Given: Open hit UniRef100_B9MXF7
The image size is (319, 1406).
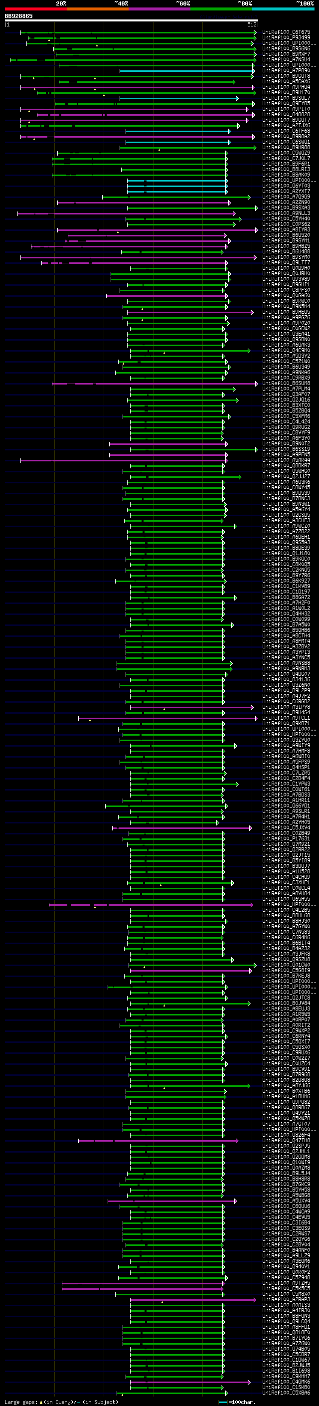Looking at the screenshot, I should (x=286, y=54).
